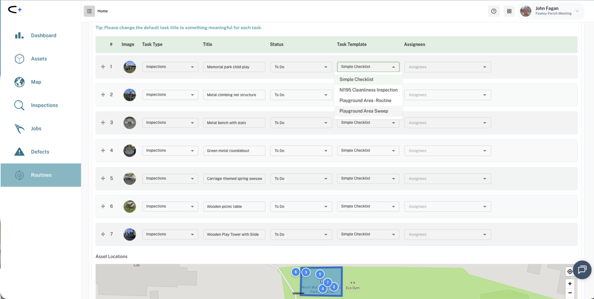Open the chat support bubble
594x299 pixels.
coord(582,270)
